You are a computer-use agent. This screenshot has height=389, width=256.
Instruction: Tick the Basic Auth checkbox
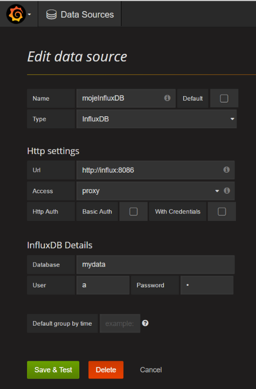click(134, 212)
